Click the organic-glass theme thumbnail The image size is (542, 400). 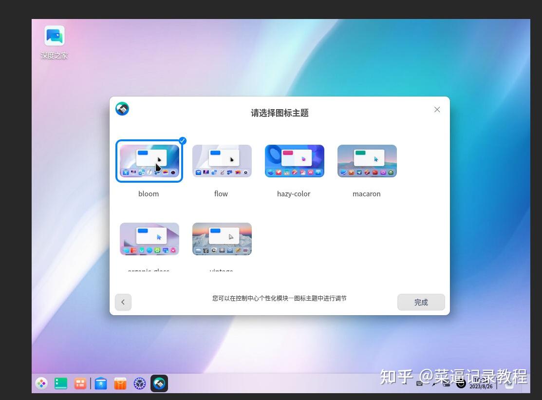coord(149,239)
